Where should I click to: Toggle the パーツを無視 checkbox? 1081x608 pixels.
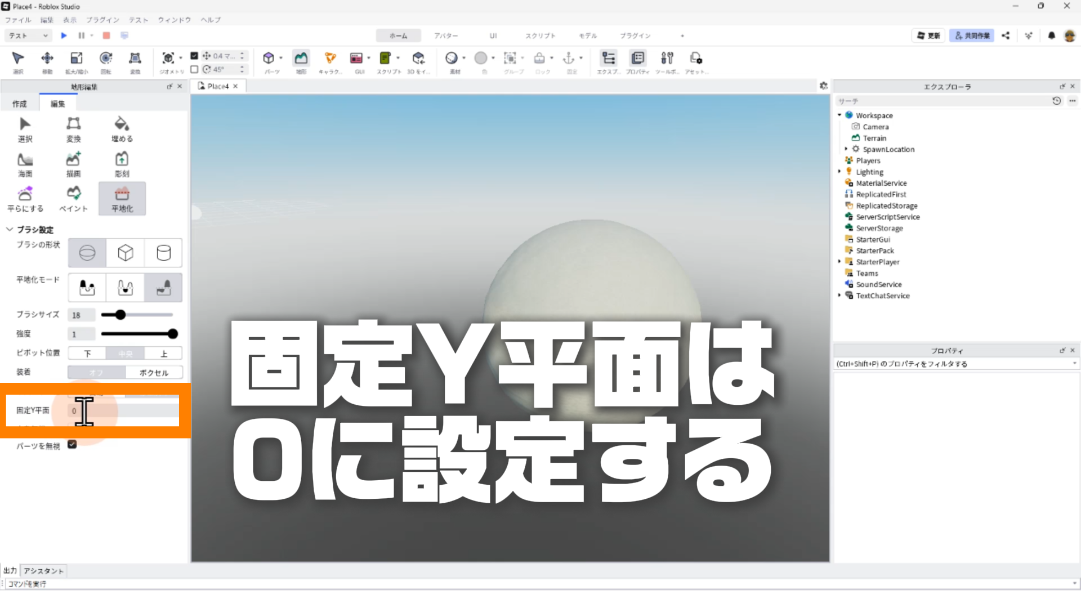tap(72, 445)
